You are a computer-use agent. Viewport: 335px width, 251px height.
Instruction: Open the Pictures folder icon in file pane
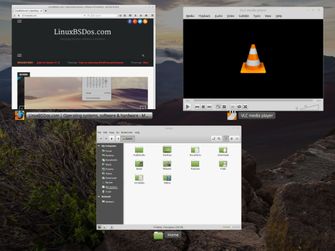[167, 165]
